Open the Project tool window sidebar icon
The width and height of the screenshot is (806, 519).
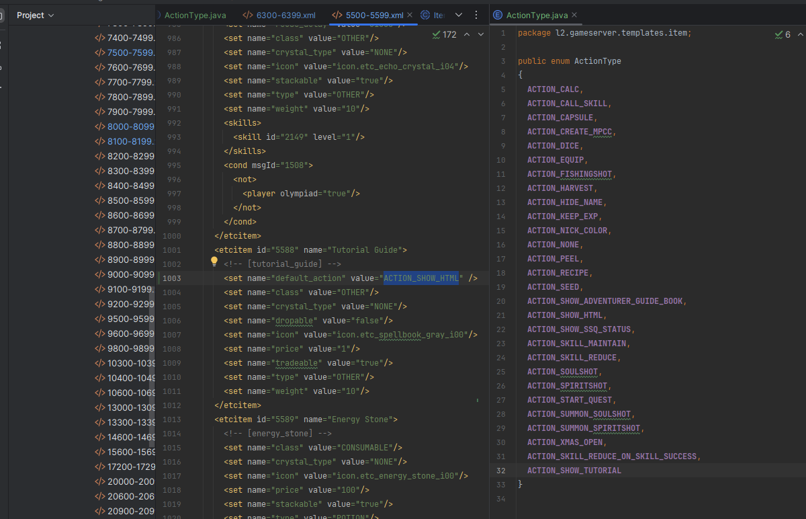(x=2, y=15)
